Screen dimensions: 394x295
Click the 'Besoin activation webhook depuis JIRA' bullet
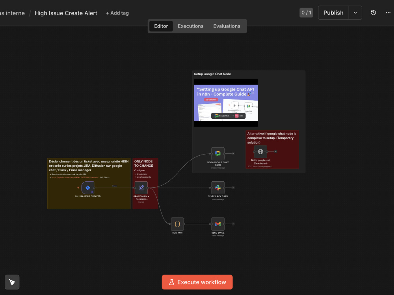click(69, 174)
